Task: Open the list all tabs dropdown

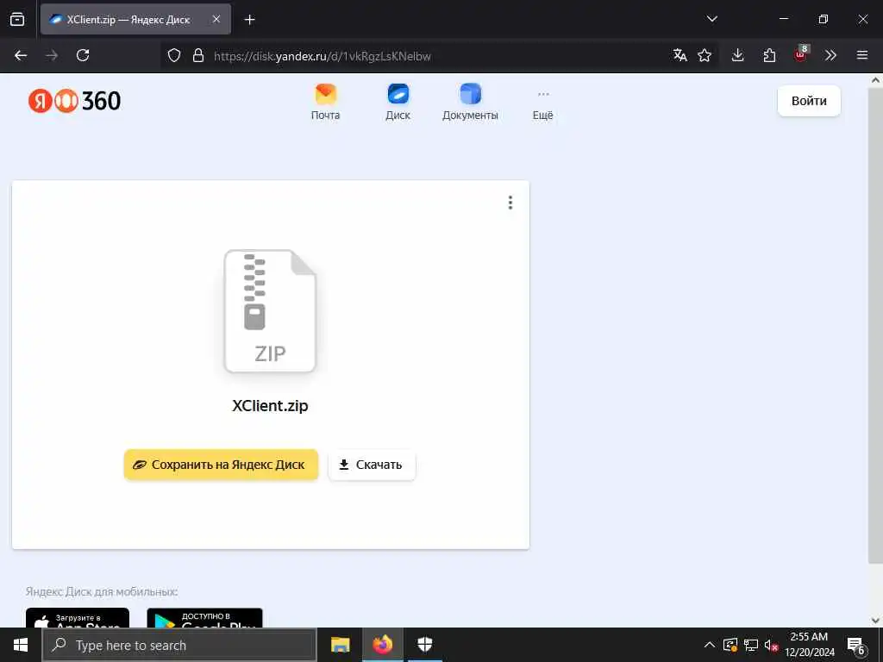Action: coord(711,19)
